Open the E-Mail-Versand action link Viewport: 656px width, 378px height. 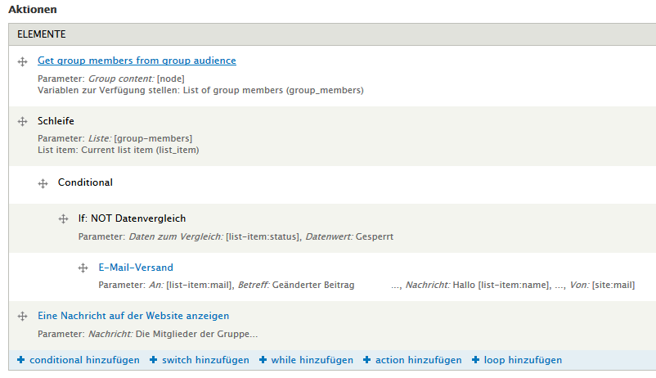click(x=136, y=268)
